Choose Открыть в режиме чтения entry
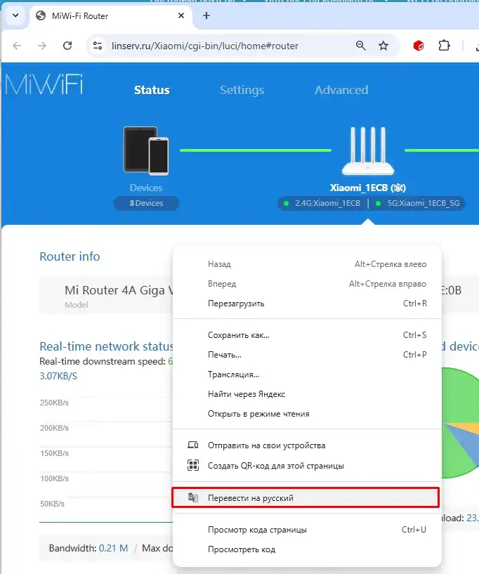 coord(307,414)
